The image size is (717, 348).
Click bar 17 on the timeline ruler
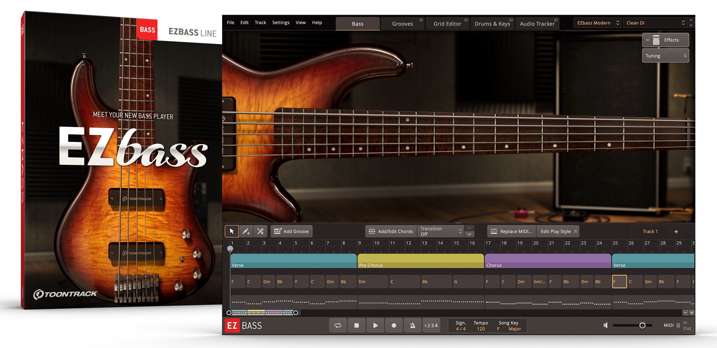pos(488,243)
